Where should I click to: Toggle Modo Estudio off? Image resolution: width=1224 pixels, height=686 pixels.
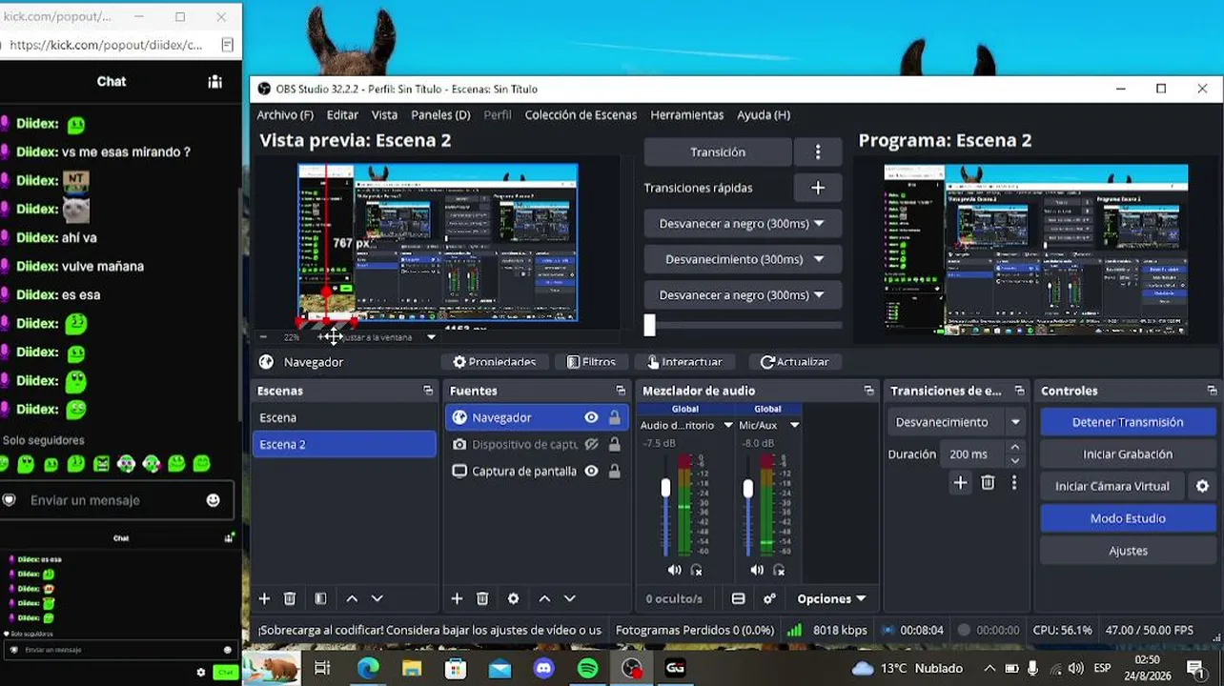[x=1128, y=518]
